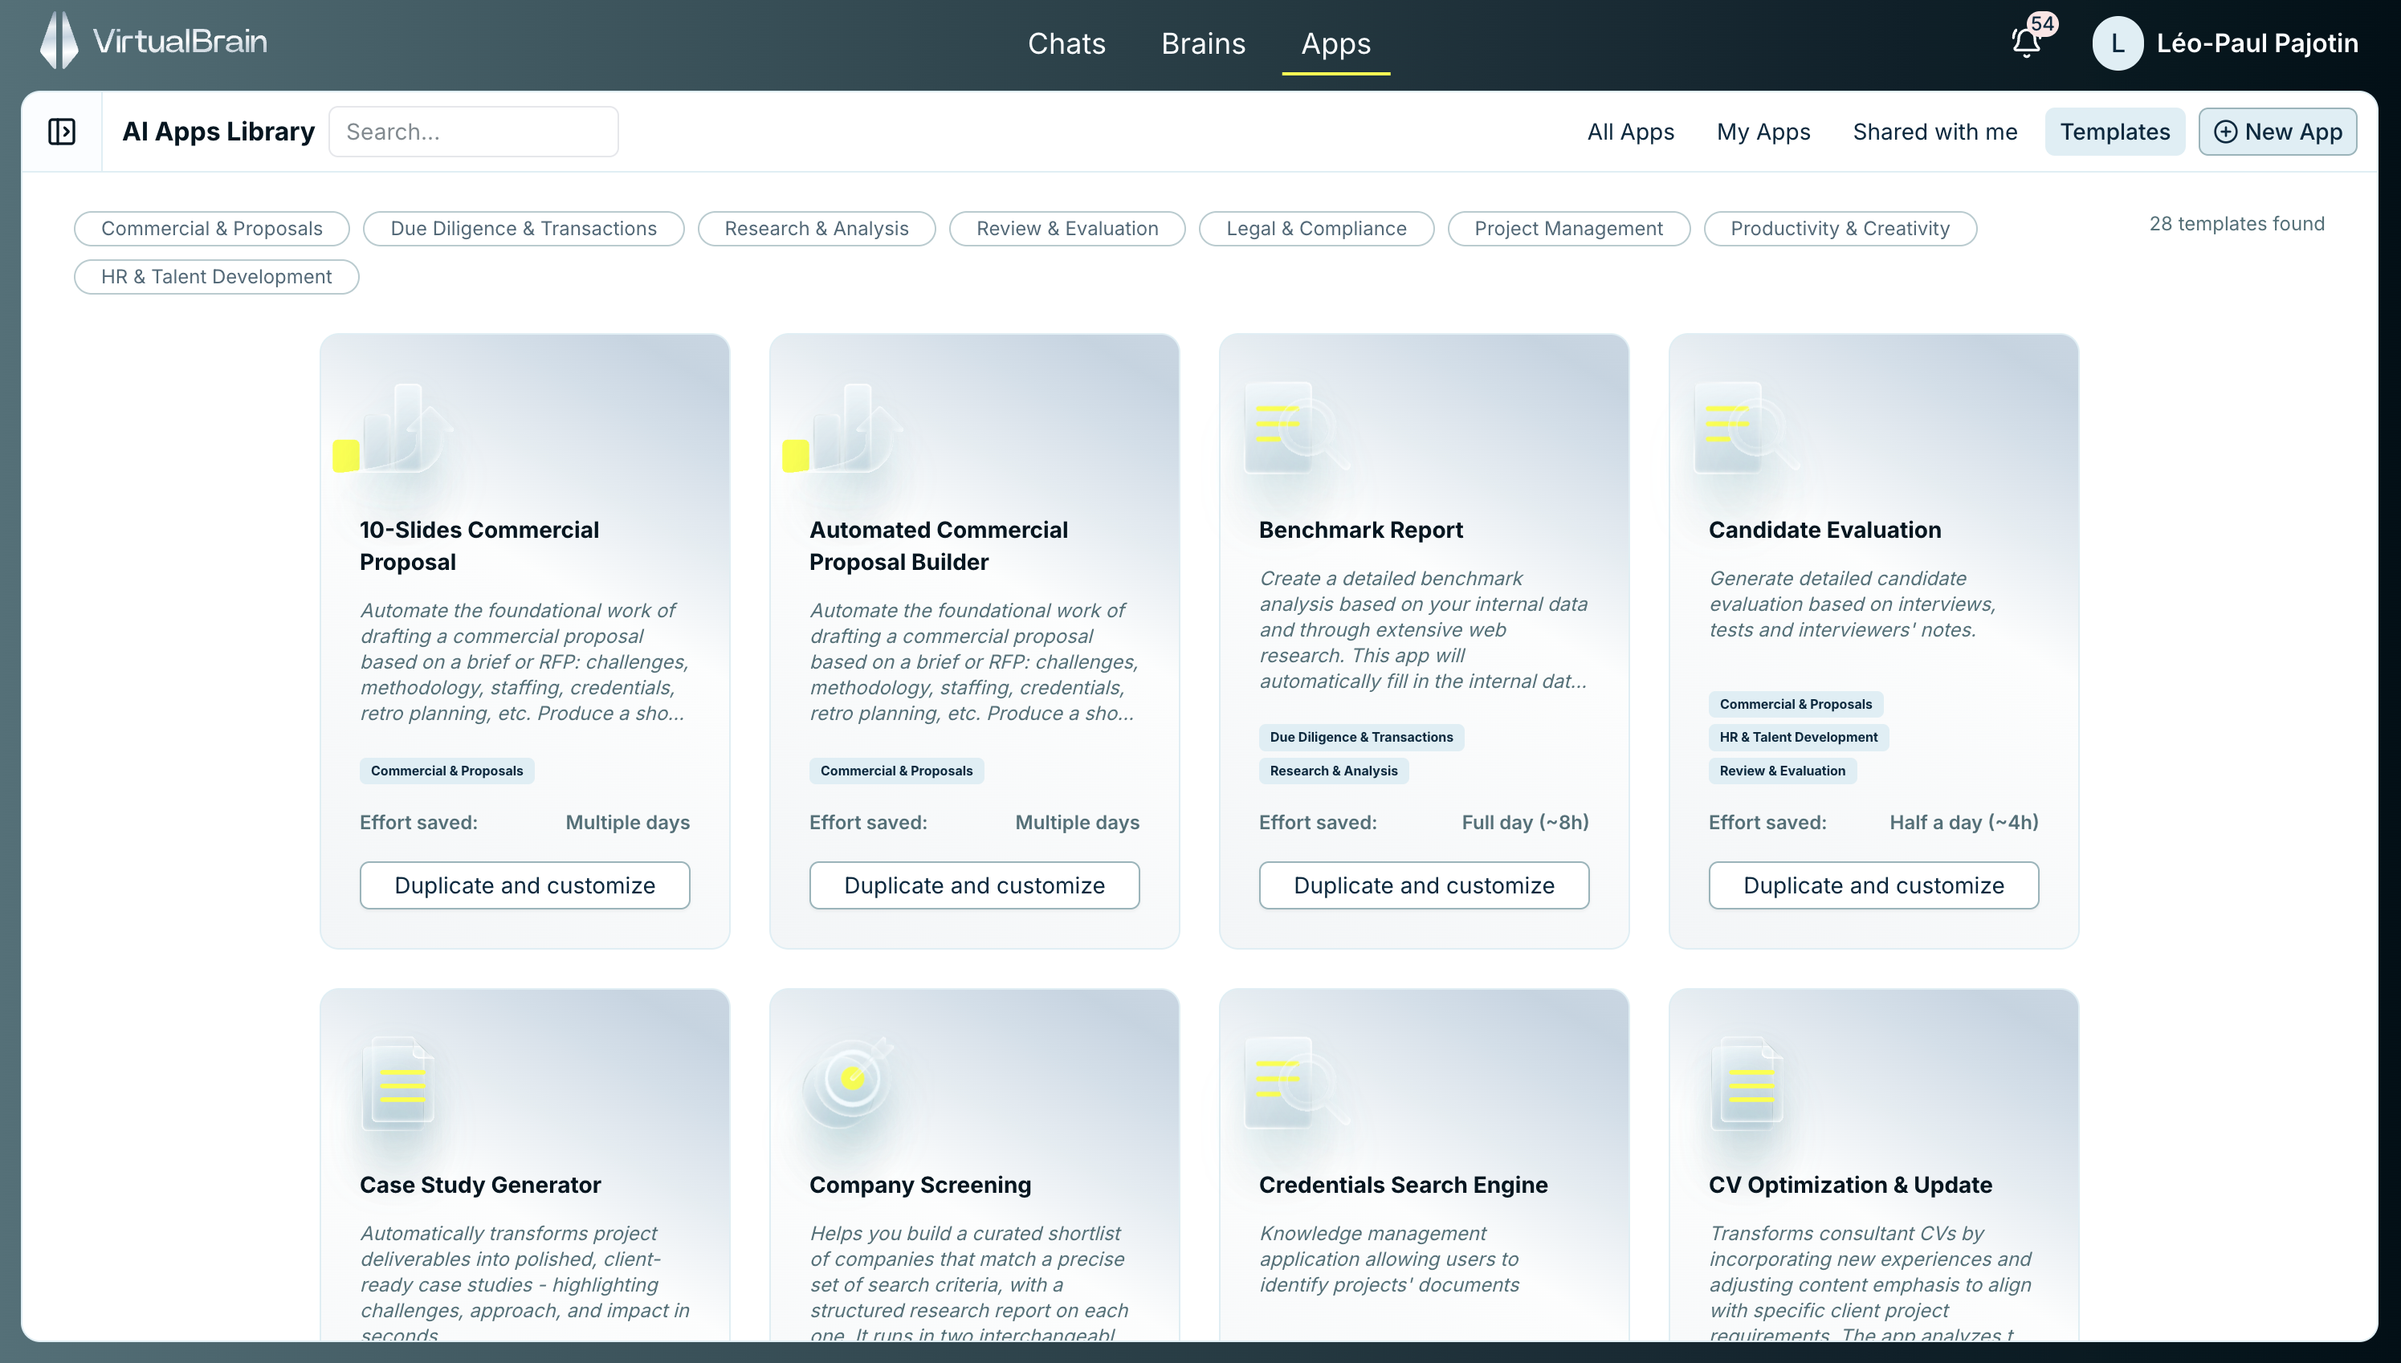
Task: Click the VirtualBrain logo icon
Action: click(59, 40)
